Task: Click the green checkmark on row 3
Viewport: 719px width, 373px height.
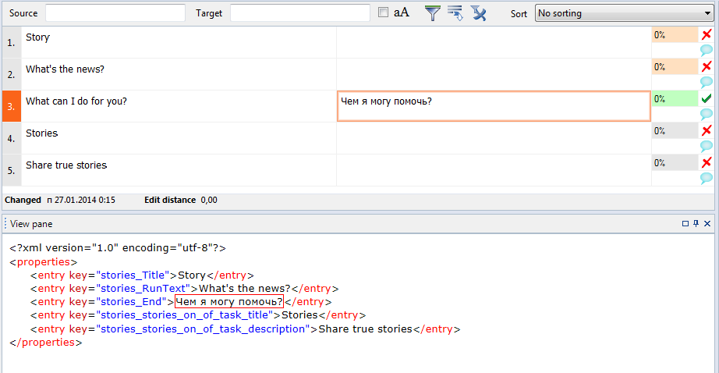Action: coord(707,99)
